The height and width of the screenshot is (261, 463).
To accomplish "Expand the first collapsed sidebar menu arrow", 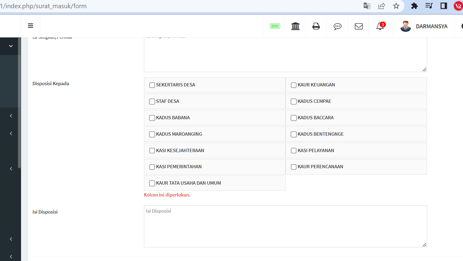I will tap(11, 116).
